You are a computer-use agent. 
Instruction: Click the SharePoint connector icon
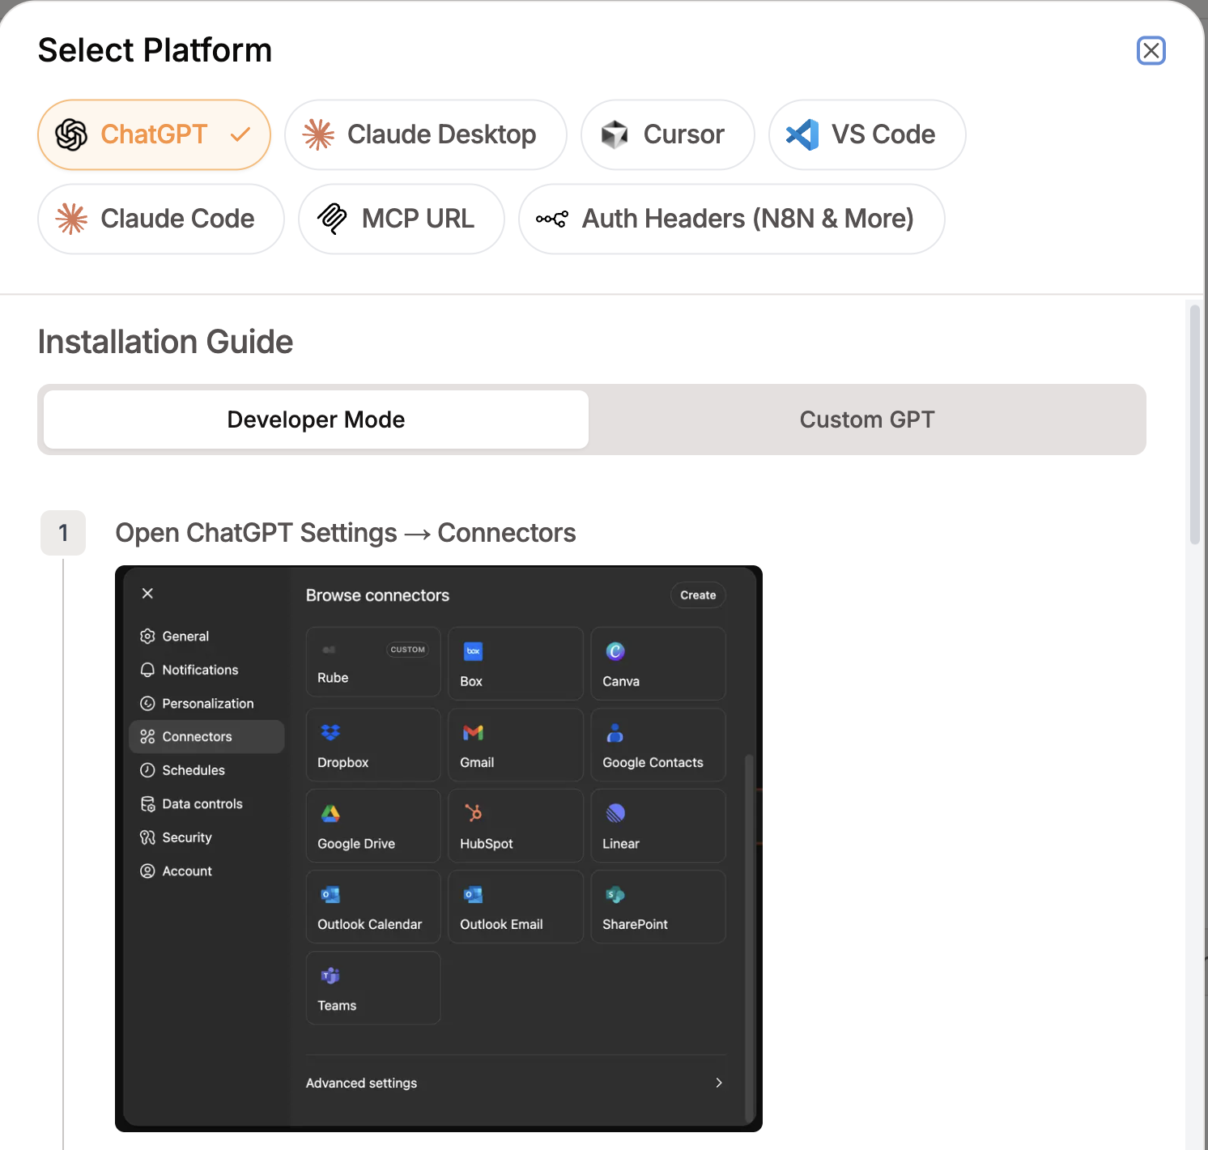point(615,895)
